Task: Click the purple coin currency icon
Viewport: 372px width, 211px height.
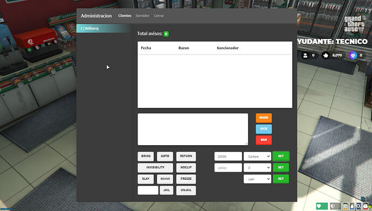Action: click(353, 55)
